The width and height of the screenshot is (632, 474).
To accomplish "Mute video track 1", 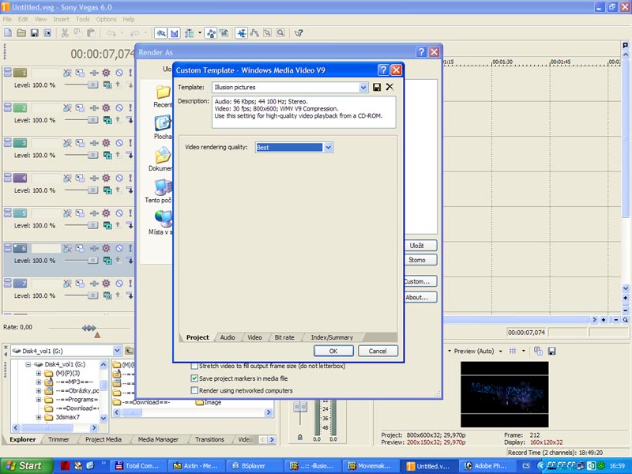I will (x=119, y=73).
